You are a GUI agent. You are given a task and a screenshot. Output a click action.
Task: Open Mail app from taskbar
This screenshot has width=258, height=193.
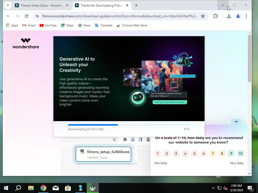[56, 188]
